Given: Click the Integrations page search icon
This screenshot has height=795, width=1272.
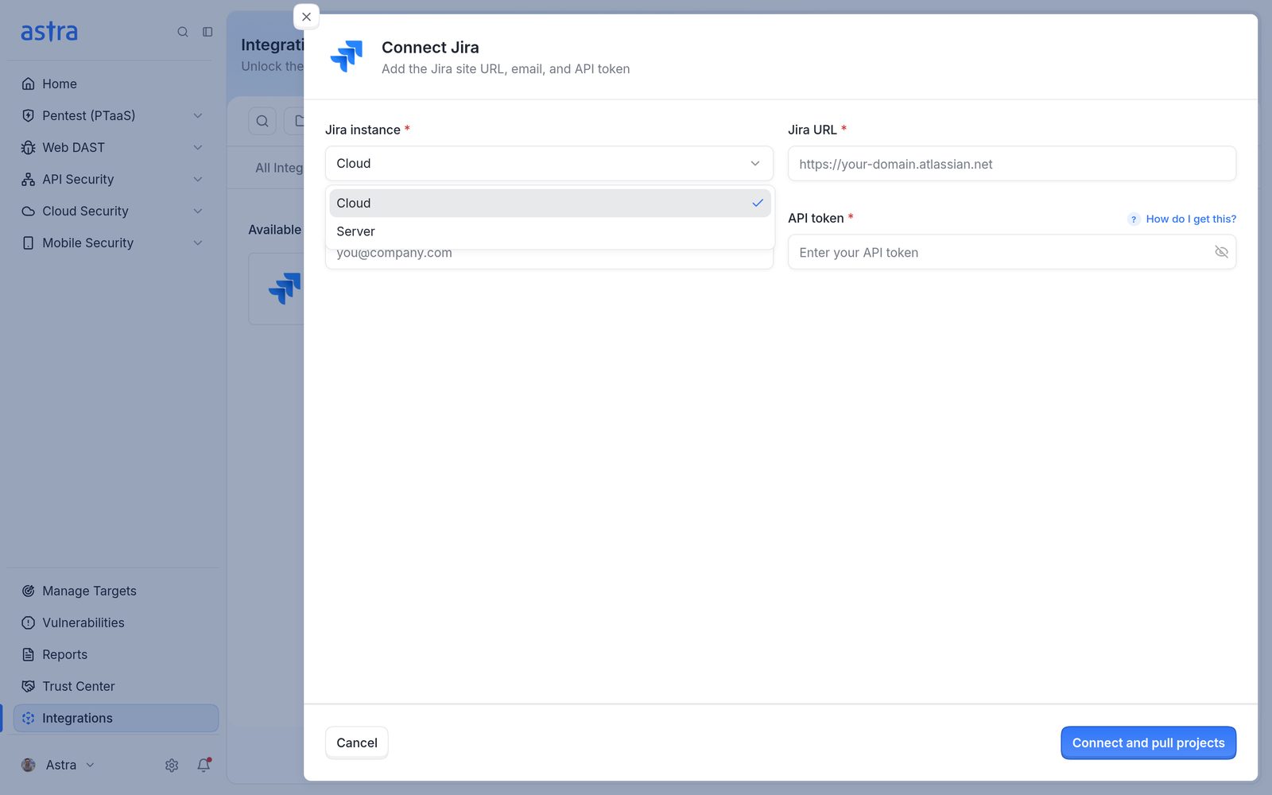Looking at the screenshot, I should 262,121.
